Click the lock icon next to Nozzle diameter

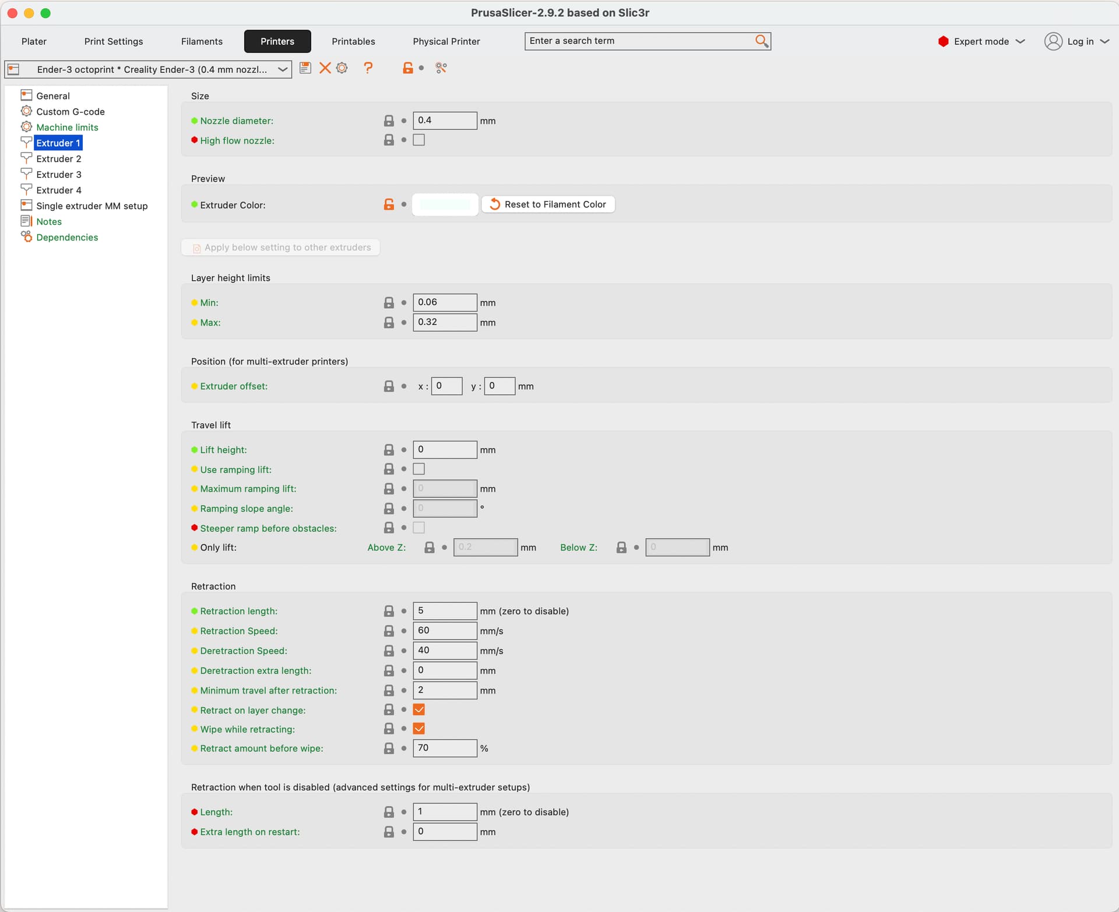tap(389, 121)
